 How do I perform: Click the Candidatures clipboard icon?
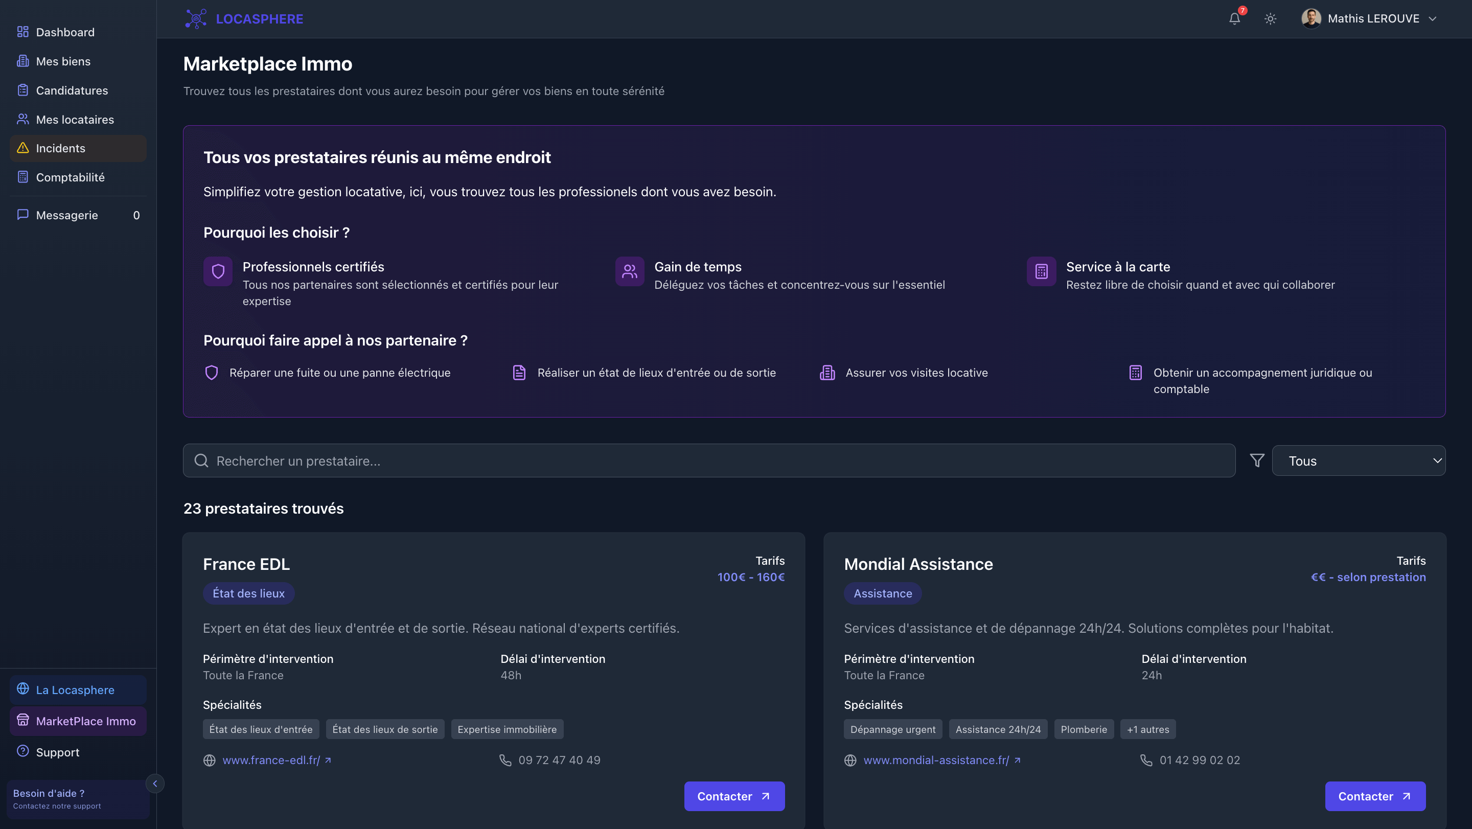point(23,90)
